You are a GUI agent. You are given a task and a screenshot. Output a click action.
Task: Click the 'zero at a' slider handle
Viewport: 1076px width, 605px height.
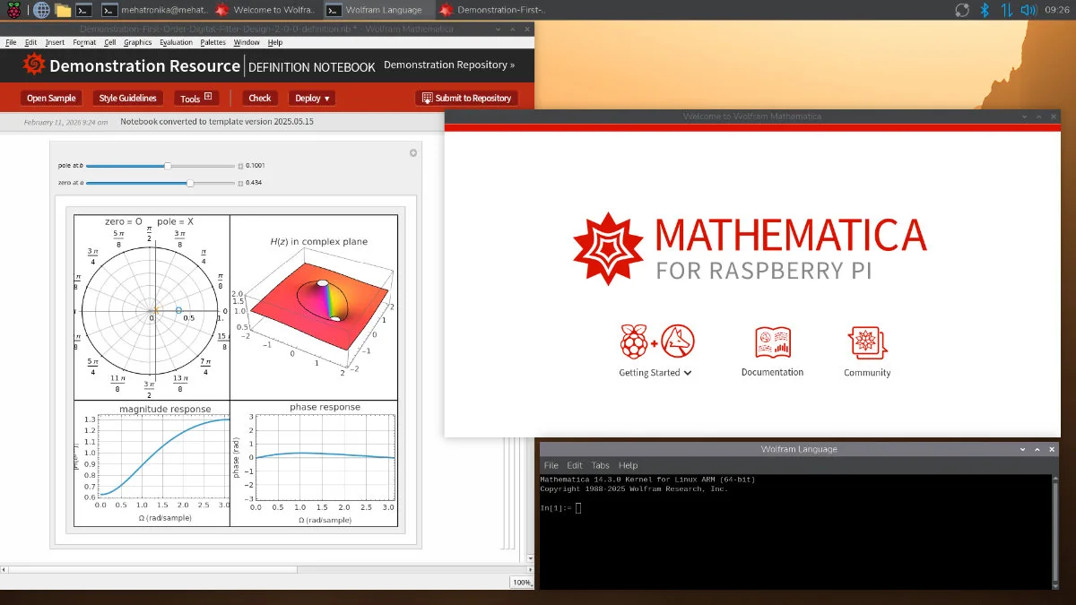coord(190,183)
